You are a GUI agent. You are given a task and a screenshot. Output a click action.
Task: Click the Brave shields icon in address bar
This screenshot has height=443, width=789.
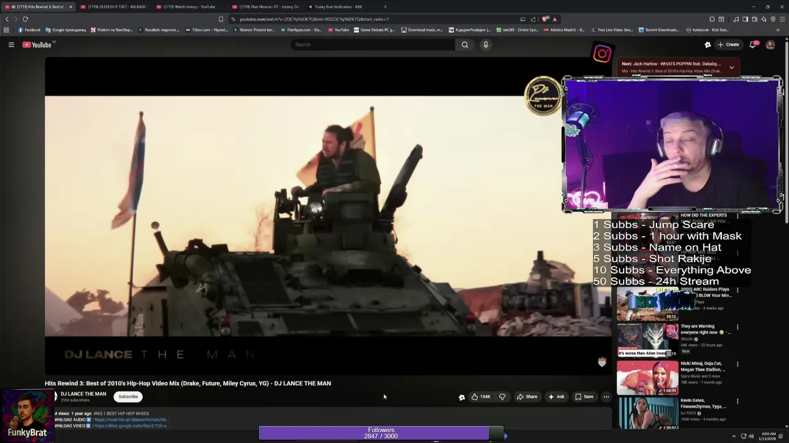(x=546, y=19)
